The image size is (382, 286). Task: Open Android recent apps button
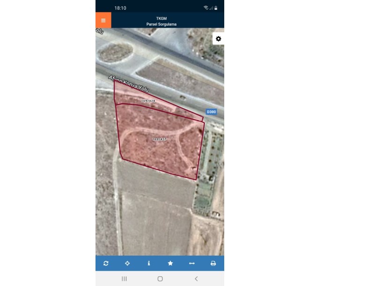124,279
